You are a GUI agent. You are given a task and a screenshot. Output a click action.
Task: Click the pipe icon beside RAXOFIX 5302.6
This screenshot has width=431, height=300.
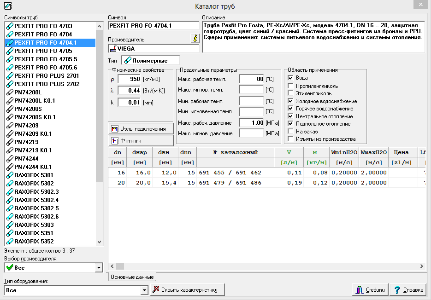[10, 217]
